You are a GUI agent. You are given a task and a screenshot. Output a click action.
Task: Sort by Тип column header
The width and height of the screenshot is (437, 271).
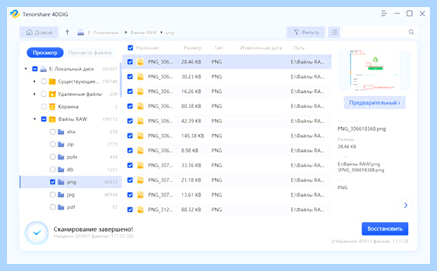(218, 48)
